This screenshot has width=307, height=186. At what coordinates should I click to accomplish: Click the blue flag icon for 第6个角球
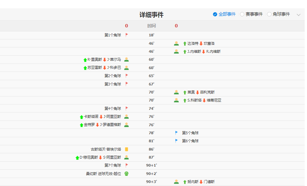click(177, 141)
